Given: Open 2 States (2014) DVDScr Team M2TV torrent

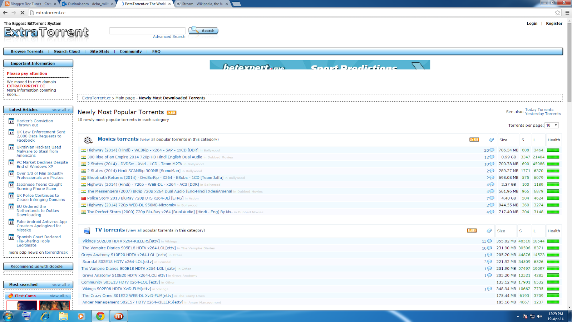Looking at the screenshot, I should click(135, 164).
